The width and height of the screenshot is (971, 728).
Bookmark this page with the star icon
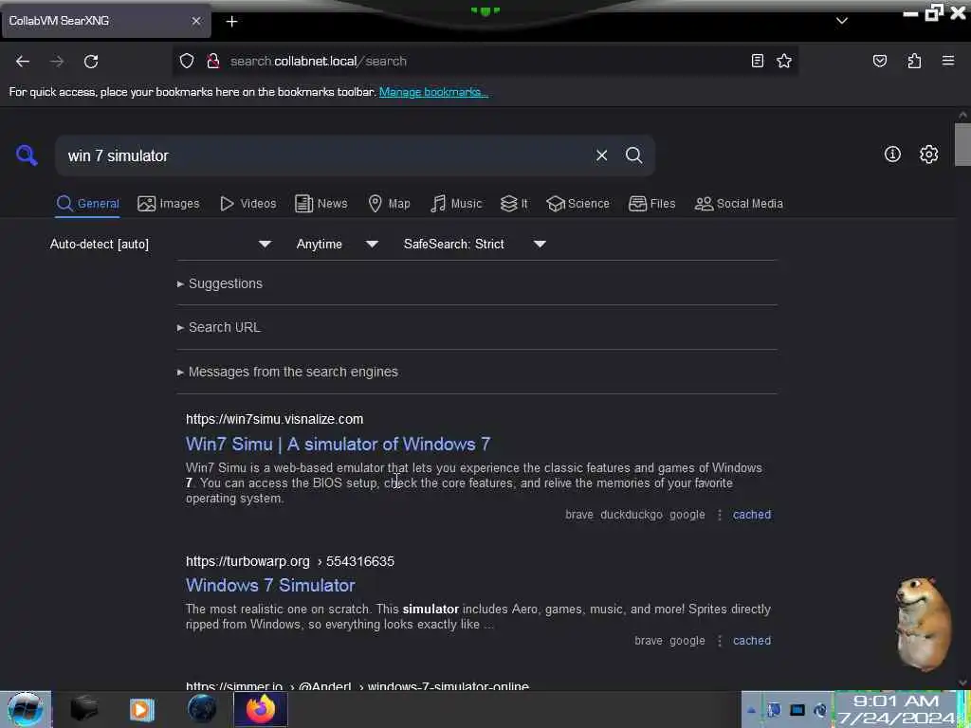pyautogui.click(x=784, y=61)
